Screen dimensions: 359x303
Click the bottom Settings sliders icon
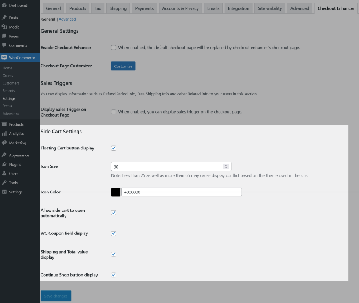click(4, 192)
